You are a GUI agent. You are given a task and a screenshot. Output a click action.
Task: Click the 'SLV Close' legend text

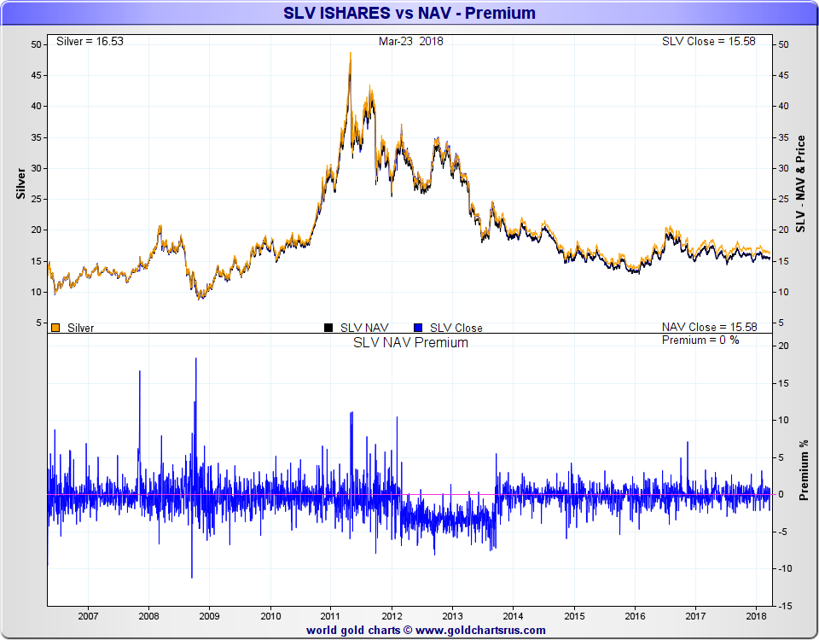456,328
